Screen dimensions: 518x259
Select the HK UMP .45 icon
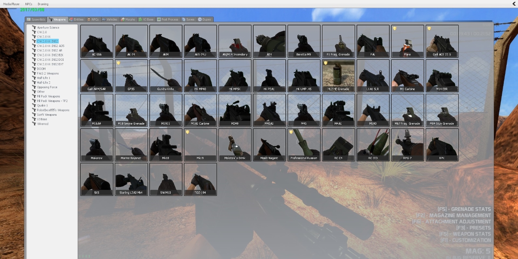coord(304,76)
